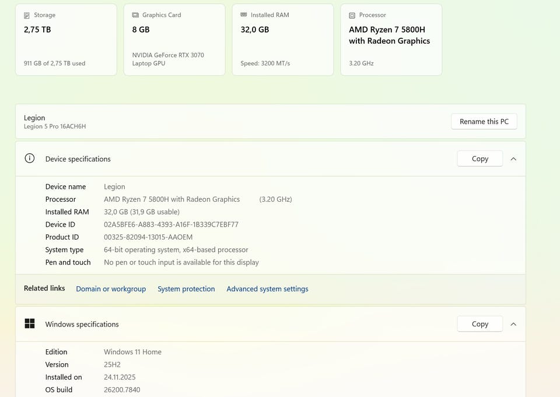Collapse the Device specifications section chevron
Image resolution: width=560 pixels, height=397 pixels.
(513, 159)
